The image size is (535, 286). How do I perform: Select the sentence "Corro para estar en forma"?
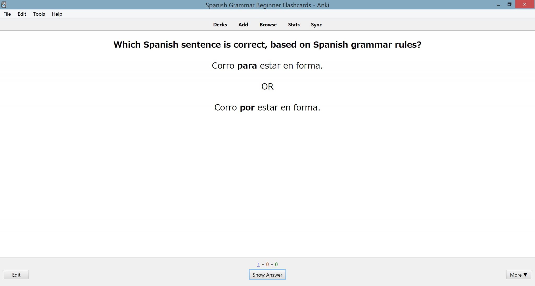267,65
